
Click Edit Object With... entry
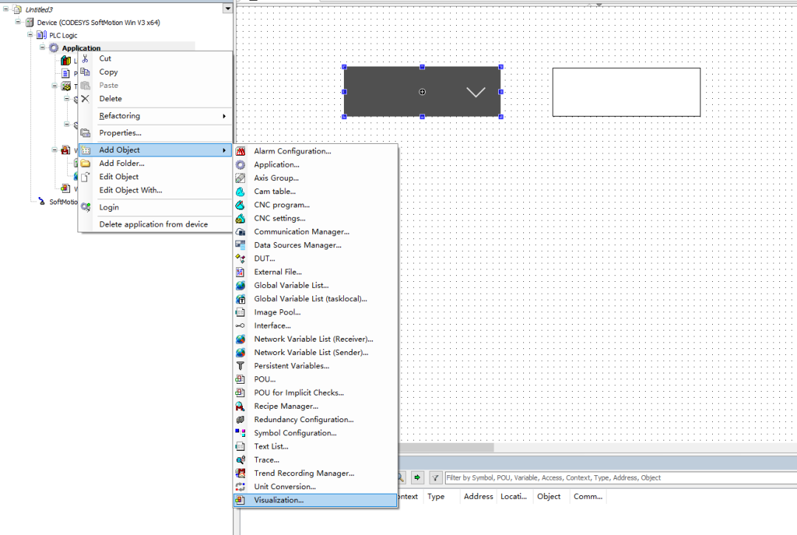(156, 190)
